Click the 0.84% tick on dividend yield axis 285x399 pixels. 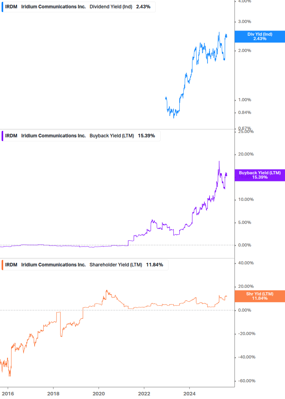click(x=244, y=112)
